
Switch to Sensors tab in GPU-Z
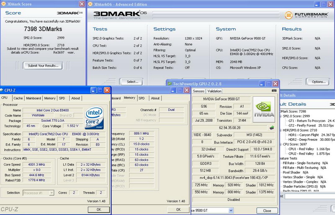click(x=198, y=91)
